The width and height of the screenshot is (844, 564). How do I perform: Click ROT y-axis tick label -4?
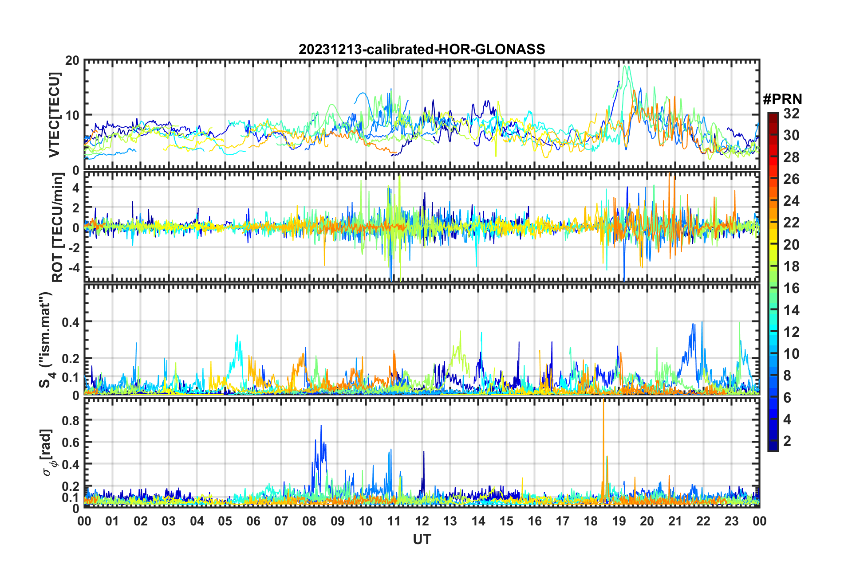coord(74,268)
